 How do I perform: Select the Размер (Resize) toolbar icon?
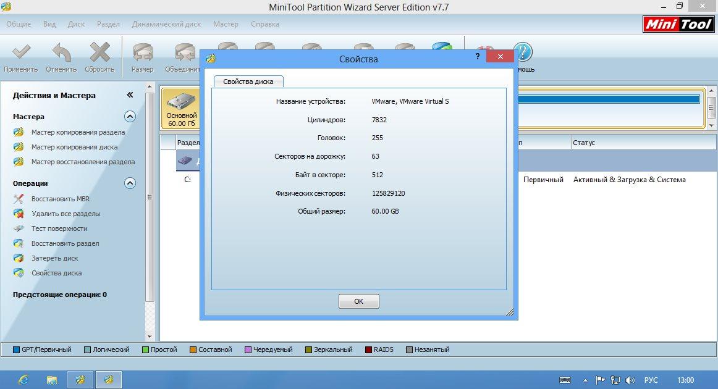142,52
